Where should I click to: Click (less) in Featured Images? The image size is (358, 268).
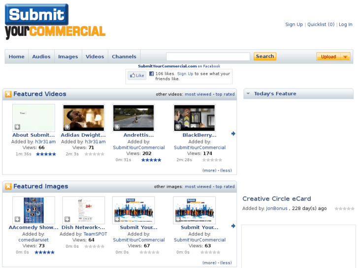pos(226,263)
